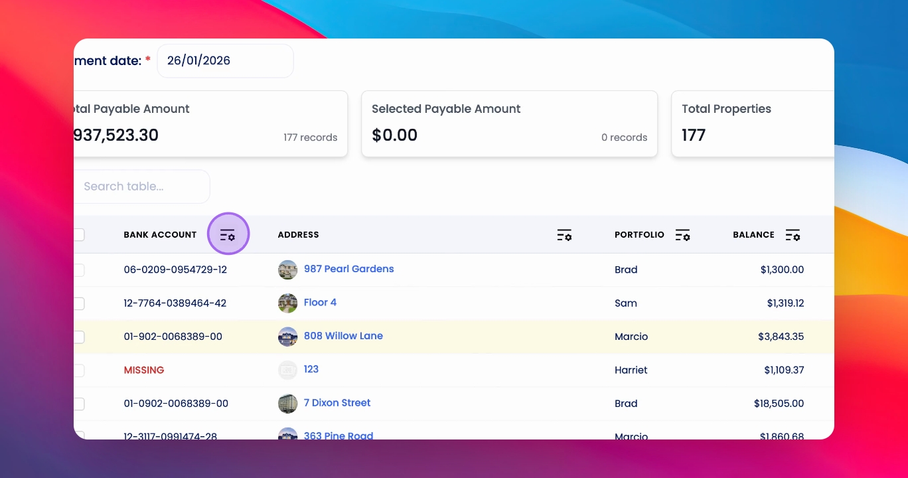Click the ADDRESS column header
The image size is (908, 478).
(298, 234)
